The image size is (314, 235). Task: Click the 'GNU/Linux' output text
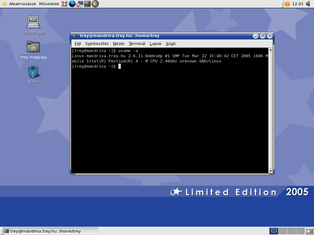point(210,61)
